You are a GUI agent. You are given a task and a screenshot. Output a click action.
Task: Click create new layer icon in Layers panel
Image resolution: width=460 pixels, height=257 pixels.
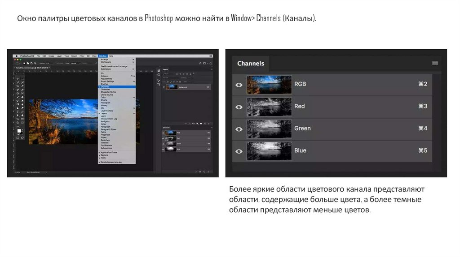[x=205, y=124]
